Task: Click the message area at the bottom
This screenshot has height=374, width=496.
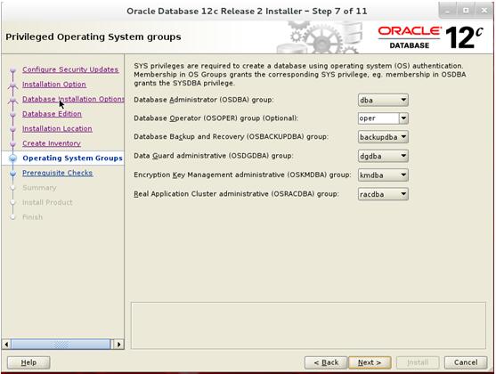Action: [308, 326]
